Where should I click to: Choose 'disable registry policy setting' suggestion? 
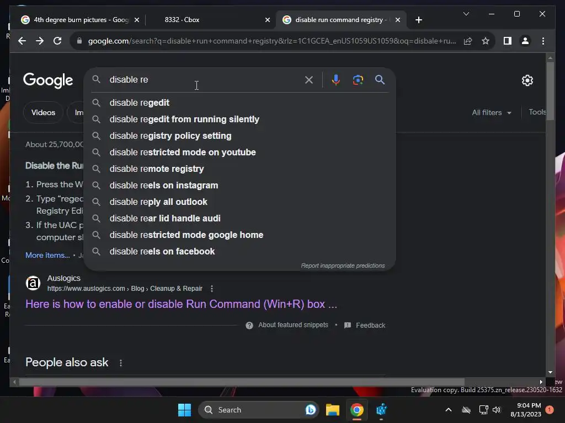click(x=239, y=136)
